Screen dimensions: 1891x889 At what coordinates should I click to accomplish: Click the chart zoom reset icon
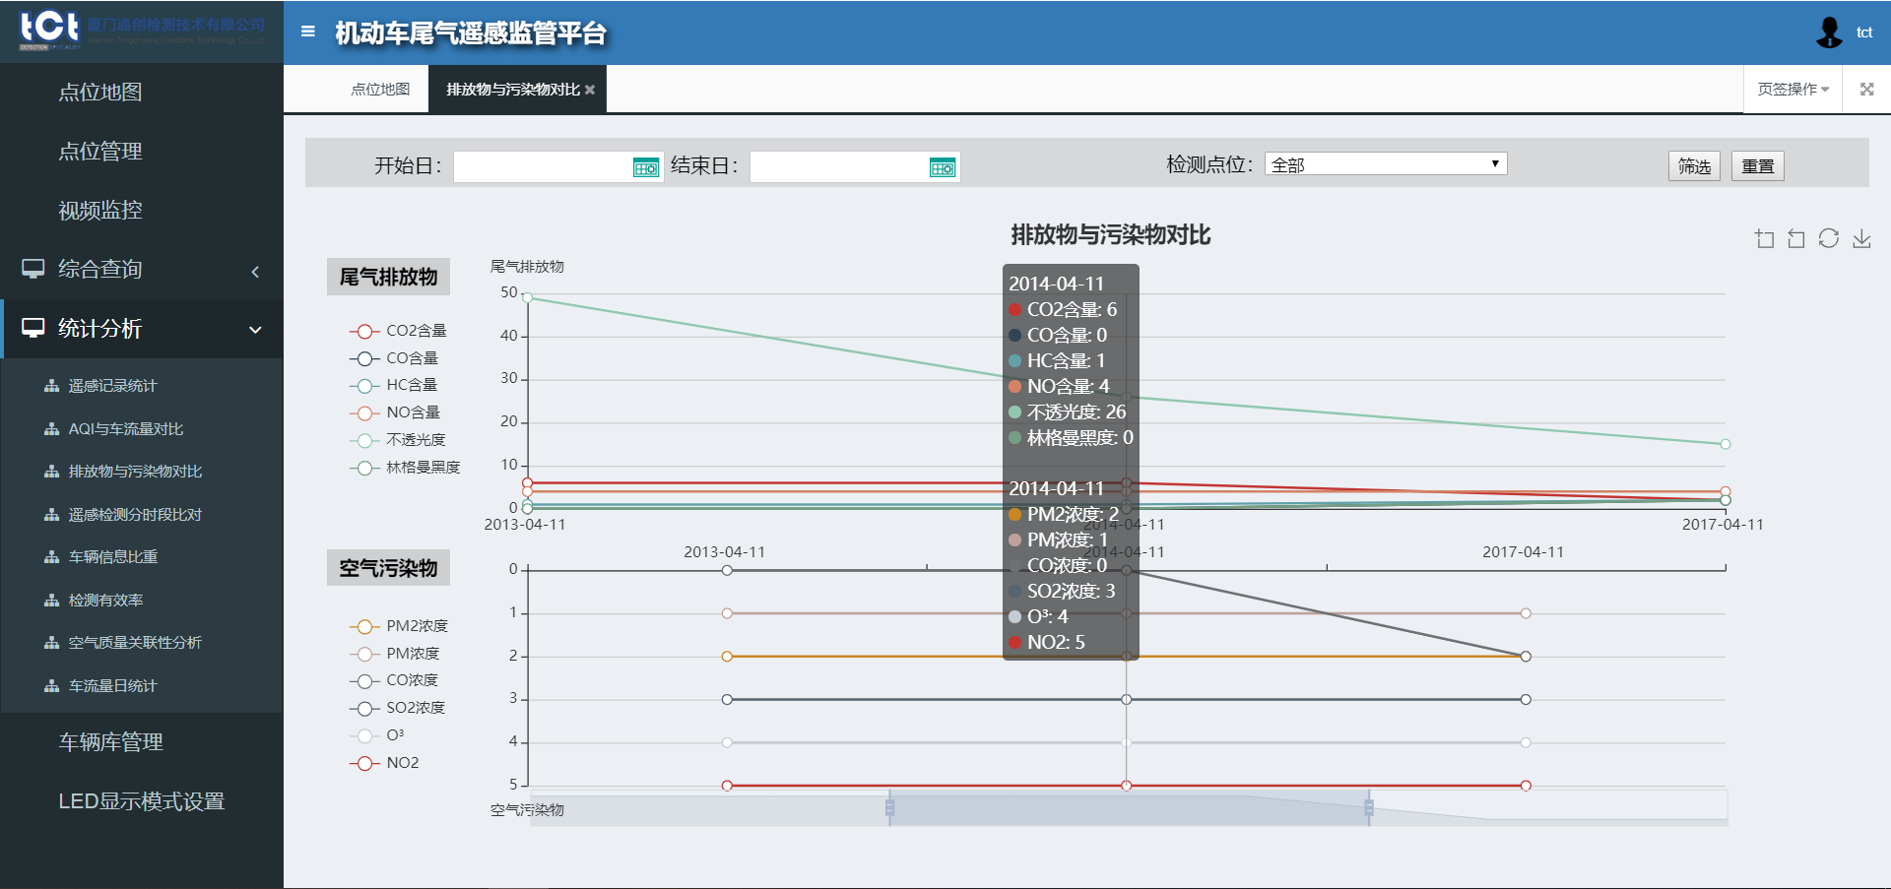pyautogui.click(x=1796, y=238)
